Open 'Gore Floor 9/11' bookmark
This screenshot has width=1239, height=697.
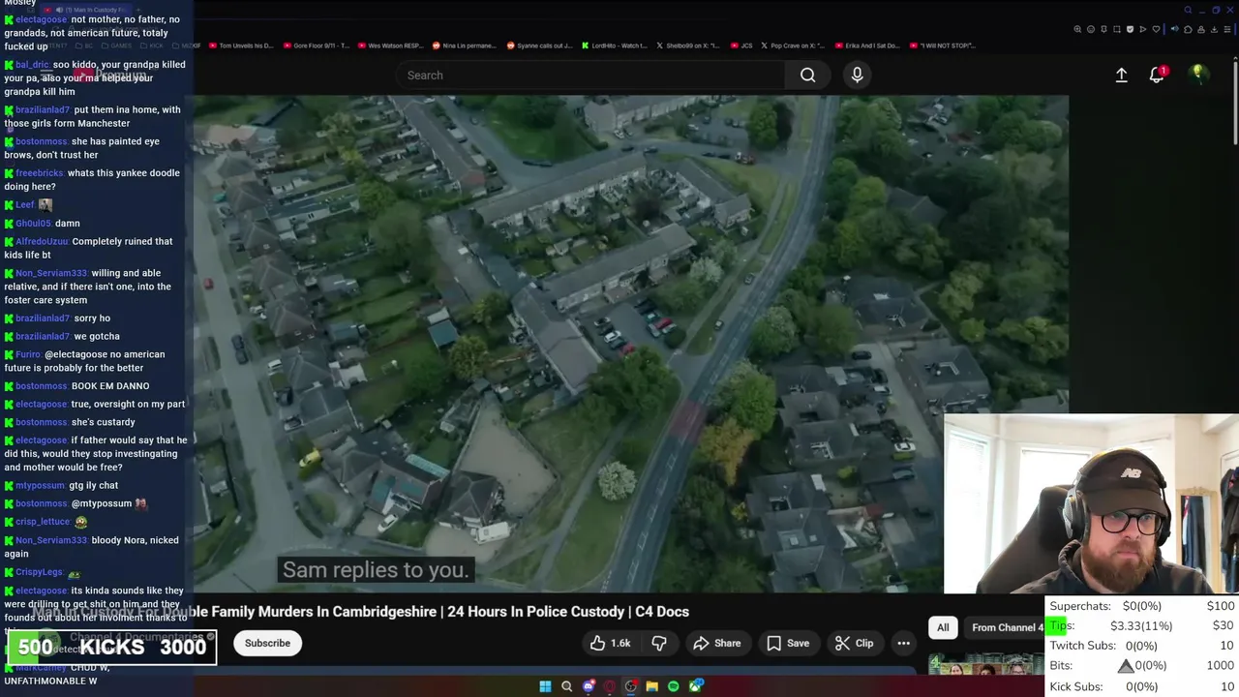317,45
